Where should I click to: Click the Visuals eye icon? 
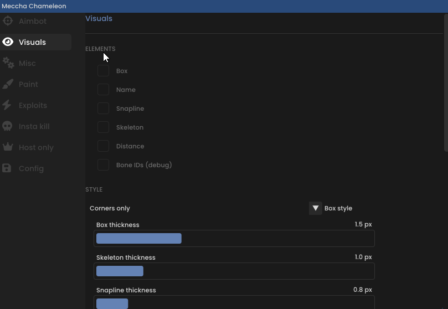pos(8,42)
